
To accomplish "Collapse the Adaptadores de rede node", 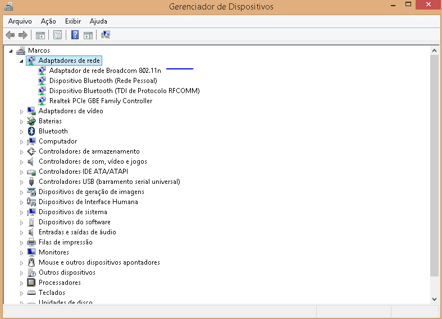I will pyautogui.click(x=21, y=61).
